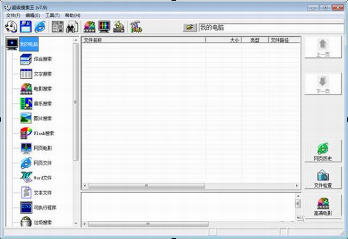Click the tools icon at the toolbar's end
Screen dimensions: 348x239
(x=136, y=27)
